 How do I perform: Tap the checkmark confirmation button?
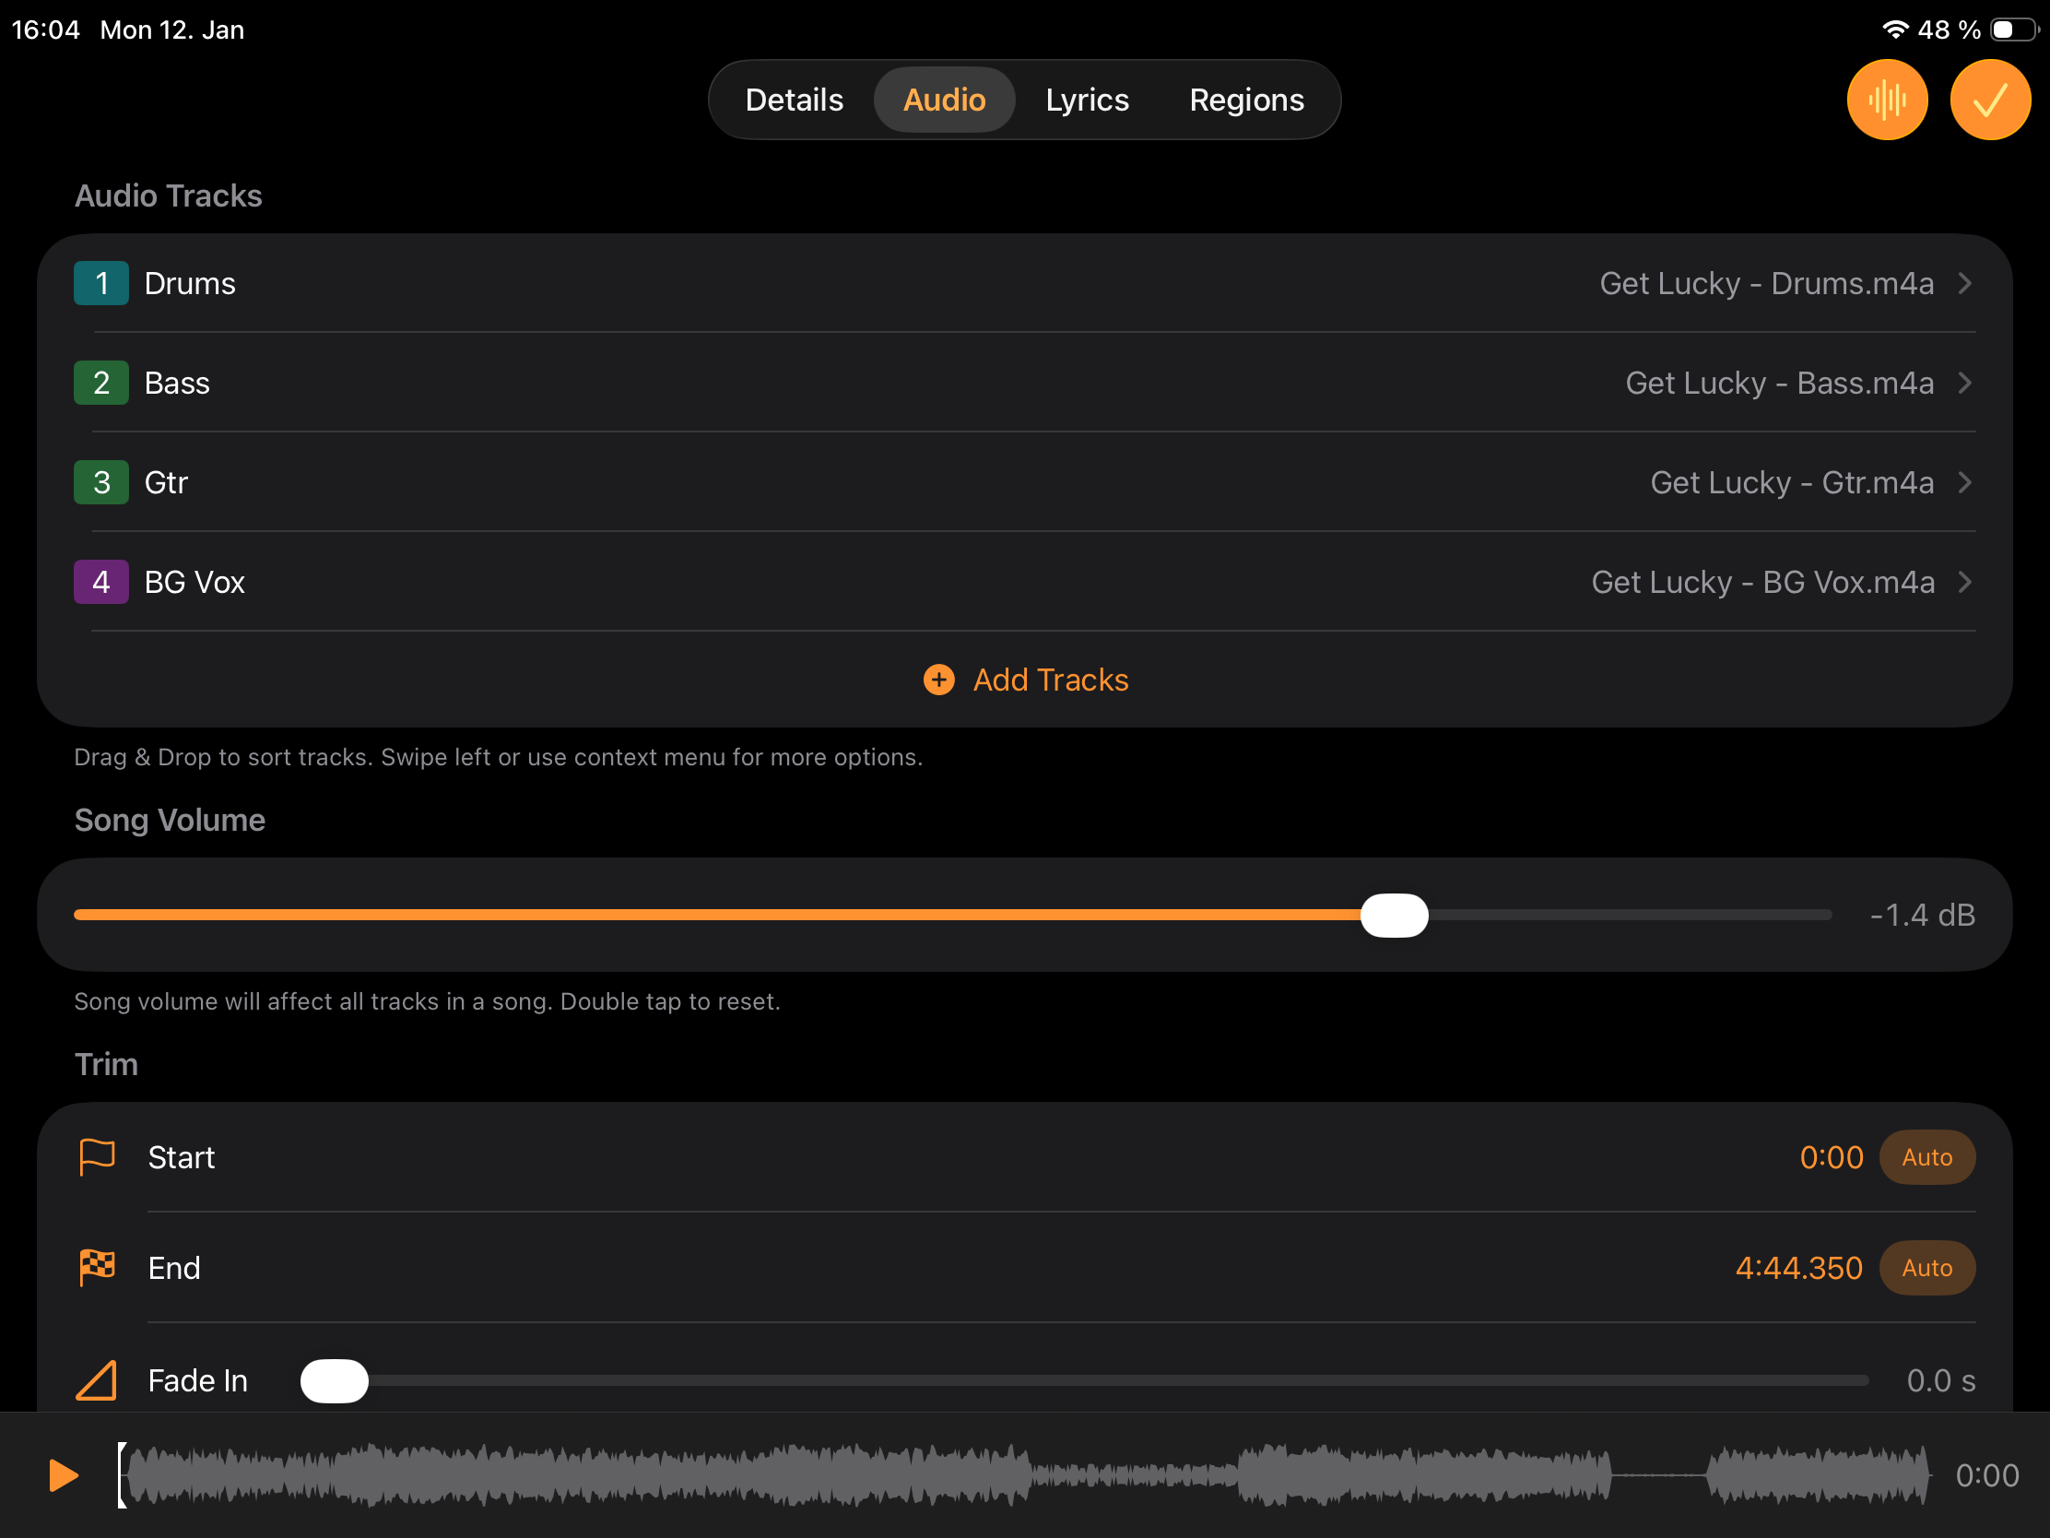tap(1991, 100)
